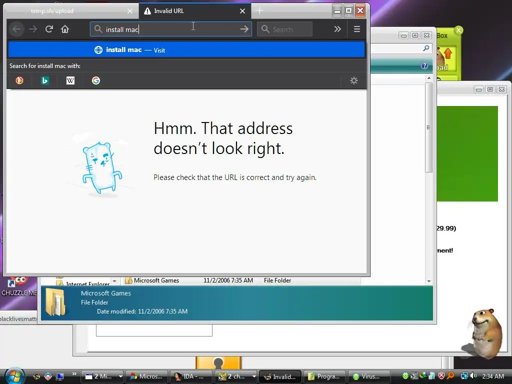Click the 2:34 AM taskbar clock

pos(492,376)
